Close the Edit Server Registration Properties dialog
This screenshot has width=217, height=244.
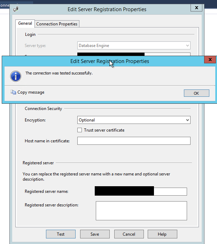coord(196,8)
